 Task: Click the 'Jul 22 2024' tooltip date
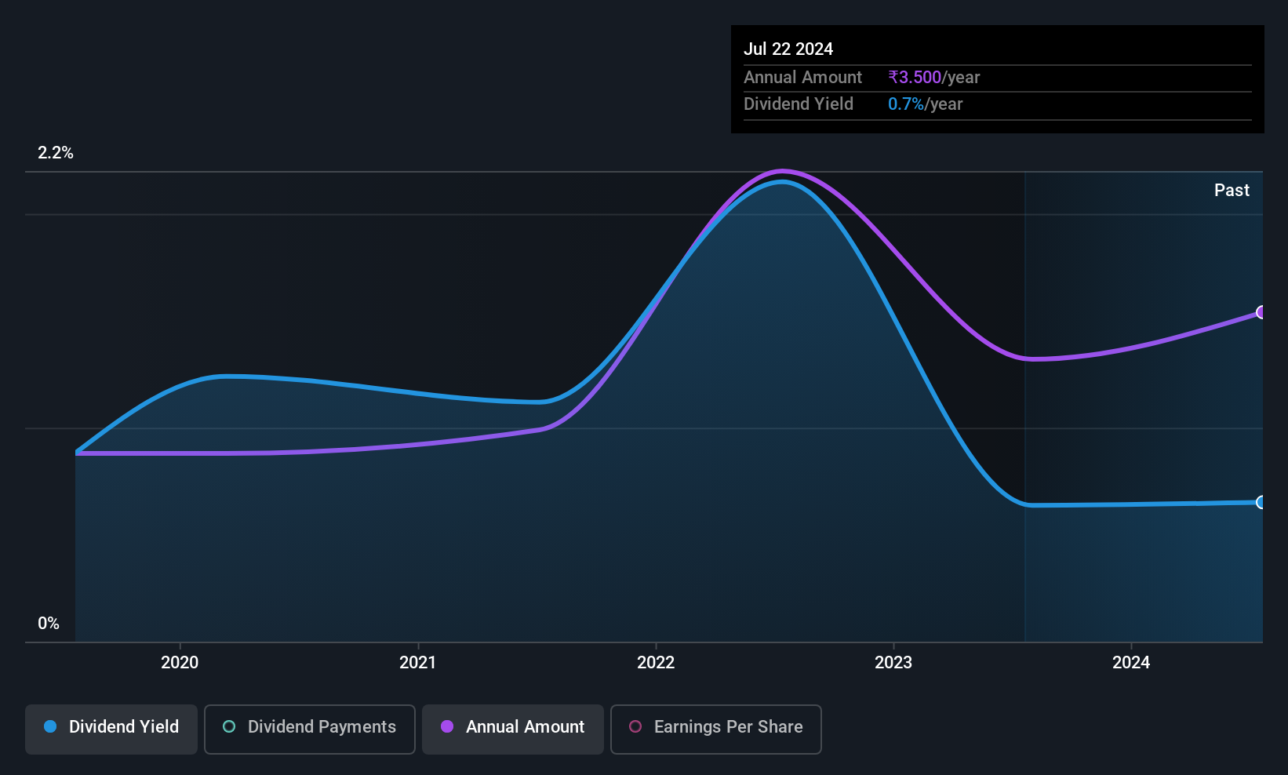coord(788,49)
